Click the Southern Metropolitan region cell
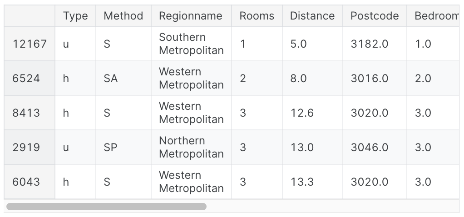464x217 pixels. click(191, 44)
